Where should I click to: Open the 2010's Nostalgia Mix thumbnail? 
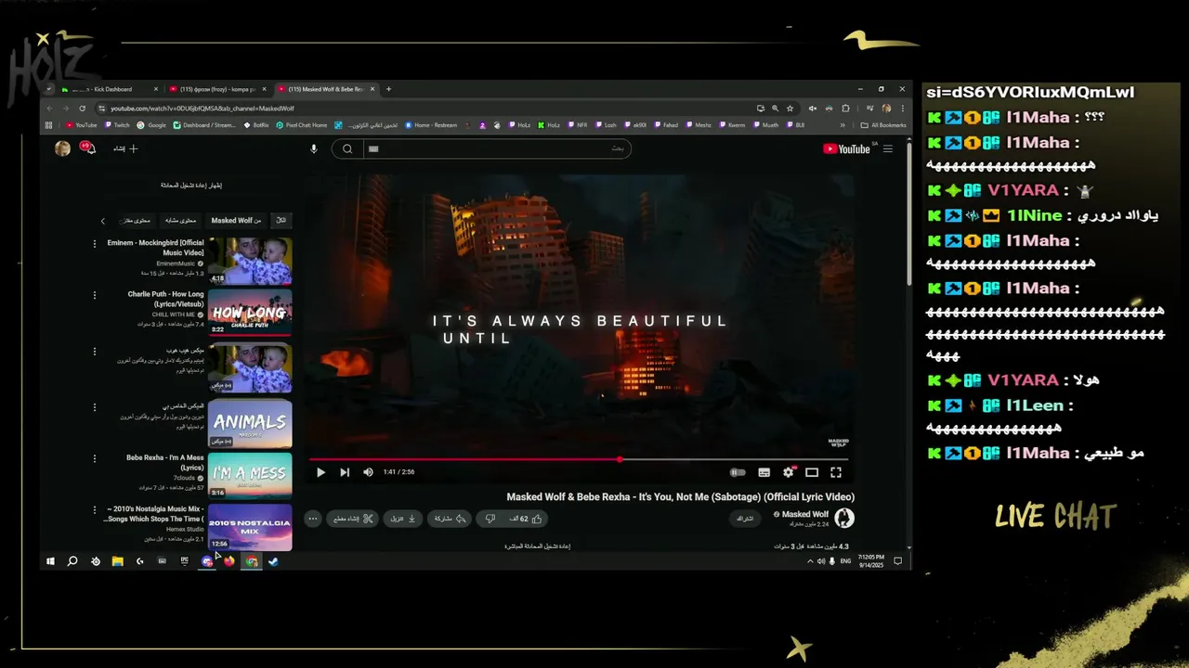(250, 526)
